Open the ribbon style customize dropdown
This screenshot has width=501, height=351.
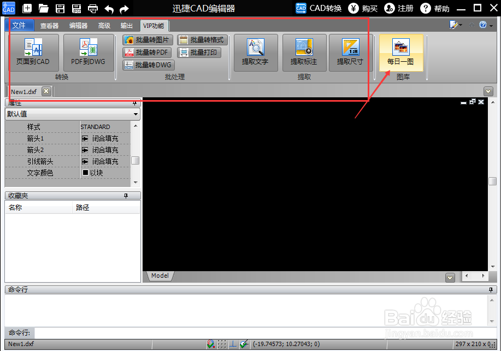click(456, 25)
